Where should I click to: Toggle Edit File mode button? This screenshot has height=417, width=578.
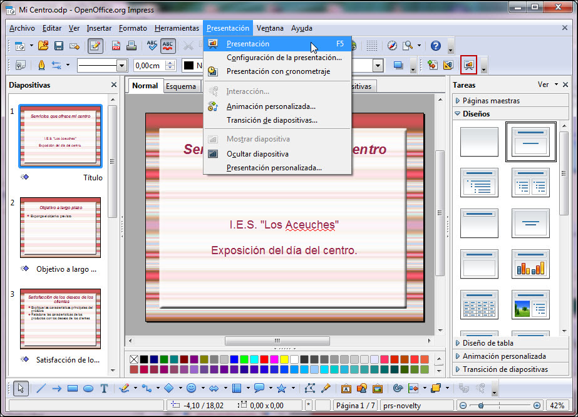tap(95, 46)
